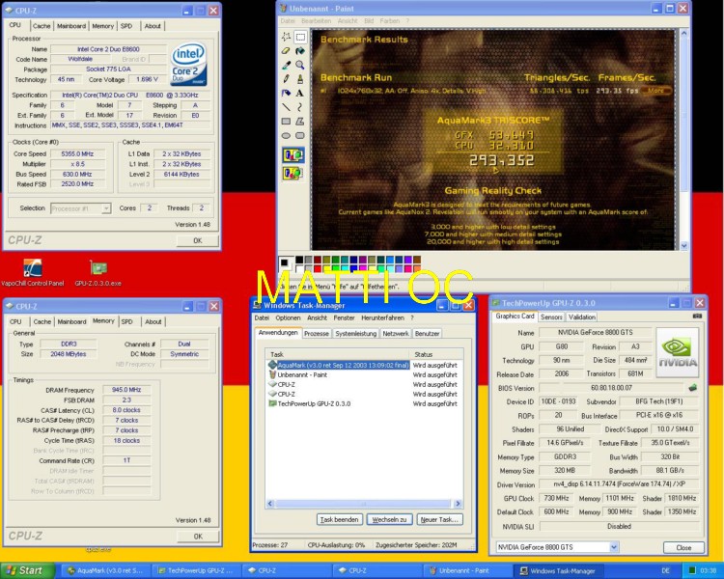This screenshot has width=724, height=579.
Task: Select the Ellipse shape tool in Paint
Action: point(287,136)
